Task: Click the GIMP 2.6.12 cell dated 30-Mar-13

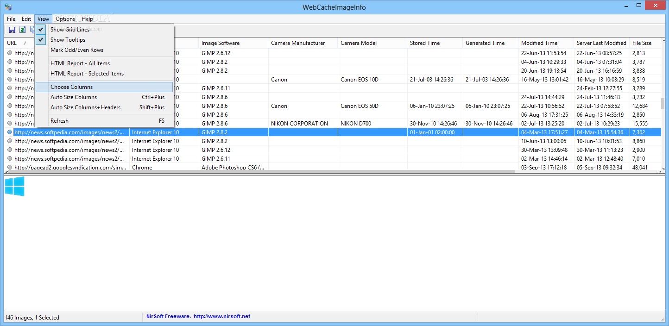Action: point(234,150)
